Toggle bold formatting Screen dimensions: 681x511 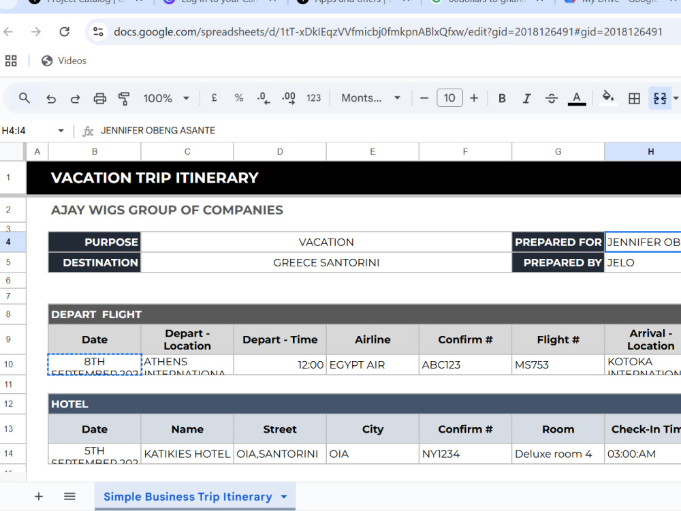point(502,98)
